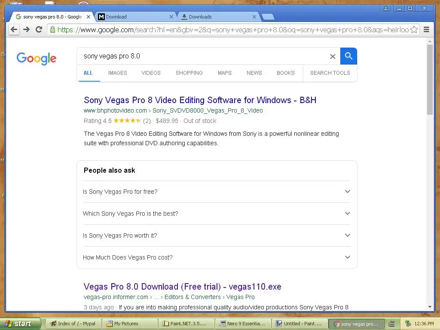Switch to the Download tab

coord(135,17)
